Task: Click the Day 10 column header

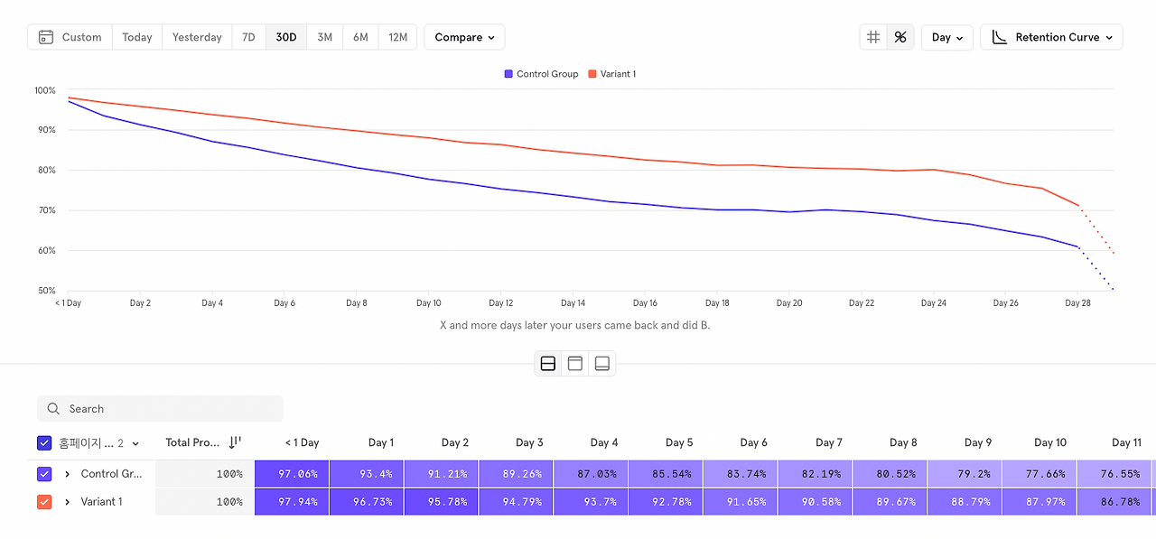Action: (1050, 442)
